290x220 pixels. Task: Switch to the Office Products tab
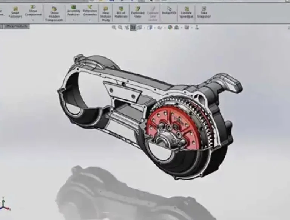tap(16, 26)
